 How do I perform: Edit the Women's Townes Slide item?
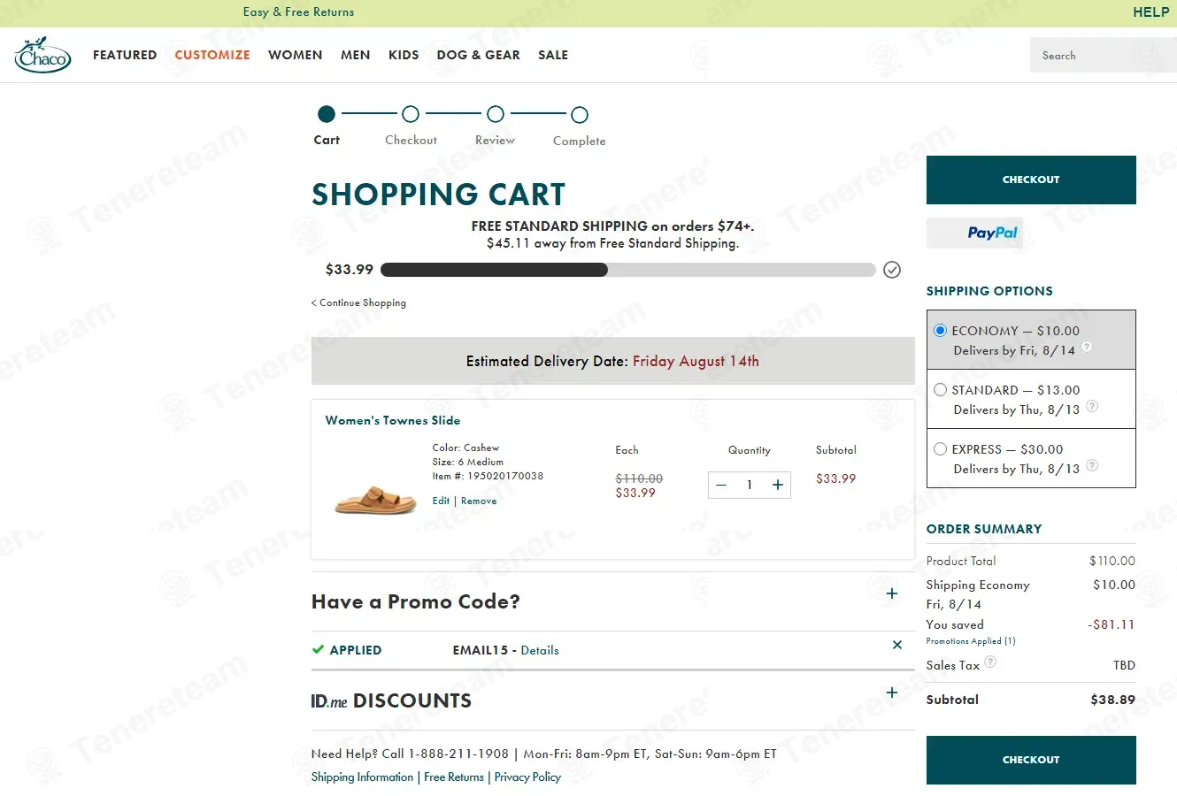(x=441, y=501)
